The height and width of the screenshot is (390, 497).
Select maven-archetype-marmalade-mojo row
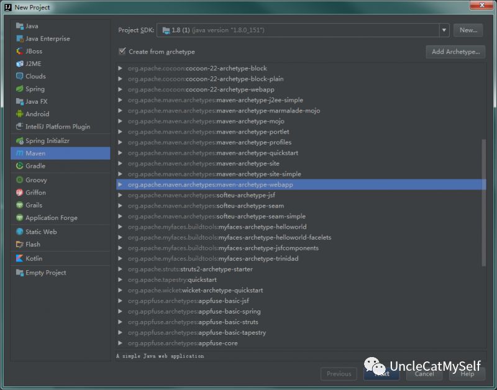coord(301,111)
